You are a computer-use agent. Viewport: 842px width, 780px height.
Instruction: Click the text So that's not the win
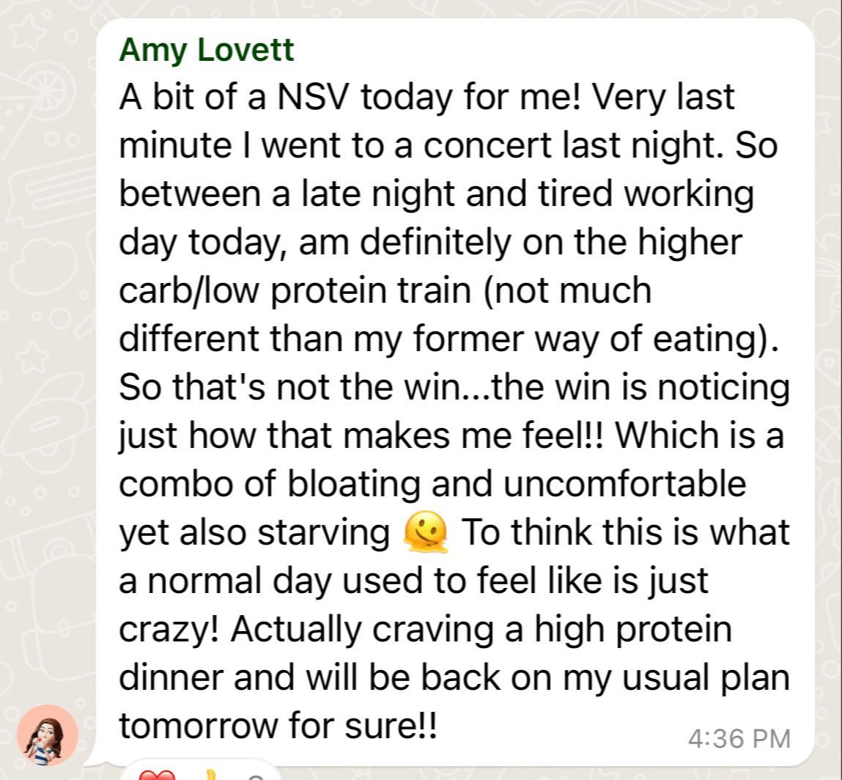(x=284, y=387)
